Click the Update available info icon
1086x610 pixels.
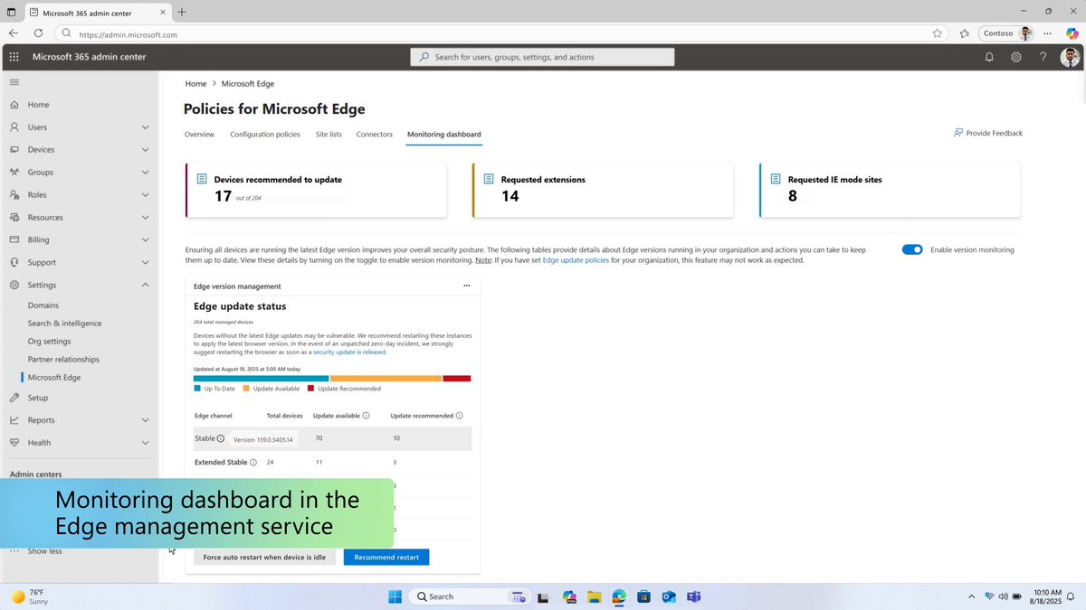pyautogui.click(x=366, y=416)
